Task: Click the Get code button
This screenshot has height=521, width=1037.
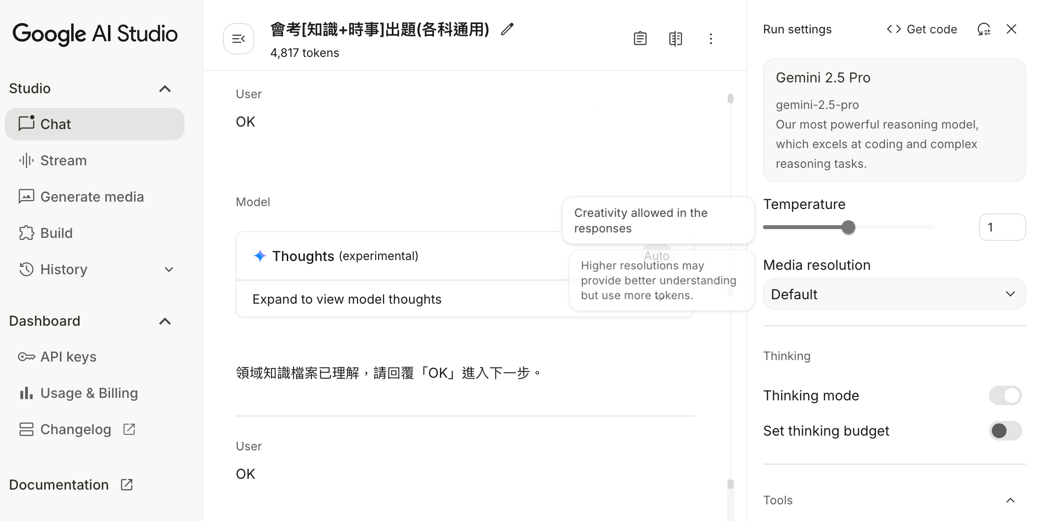Action: click(x=922, y=29)
